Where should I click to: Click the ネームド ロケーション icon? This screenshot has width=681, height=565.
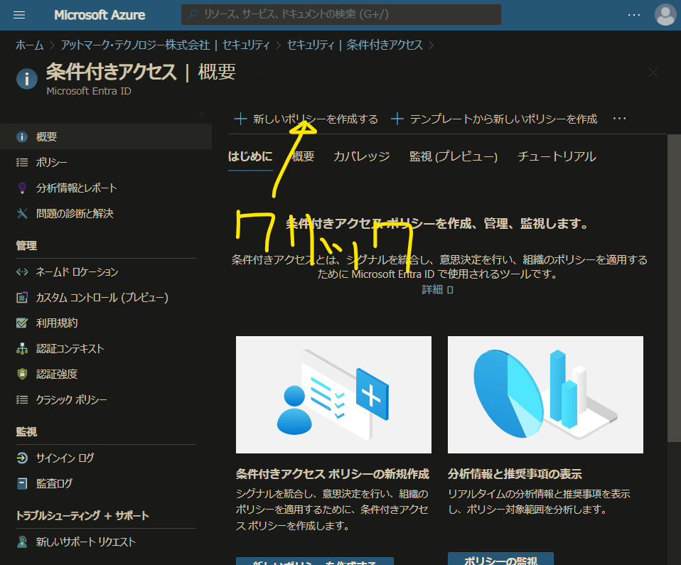(22, 272)
